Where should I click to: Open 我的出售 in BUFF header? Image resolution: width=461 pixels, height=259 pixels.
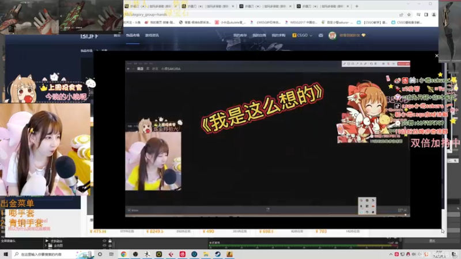click(x=259, y=35)
